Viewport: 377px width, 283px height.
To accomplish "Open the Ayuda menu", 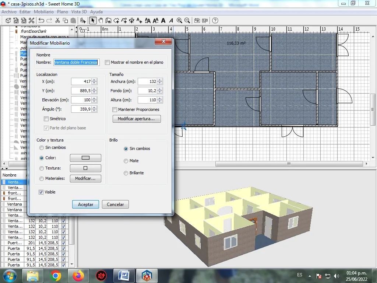I will [x=96, y=12].
